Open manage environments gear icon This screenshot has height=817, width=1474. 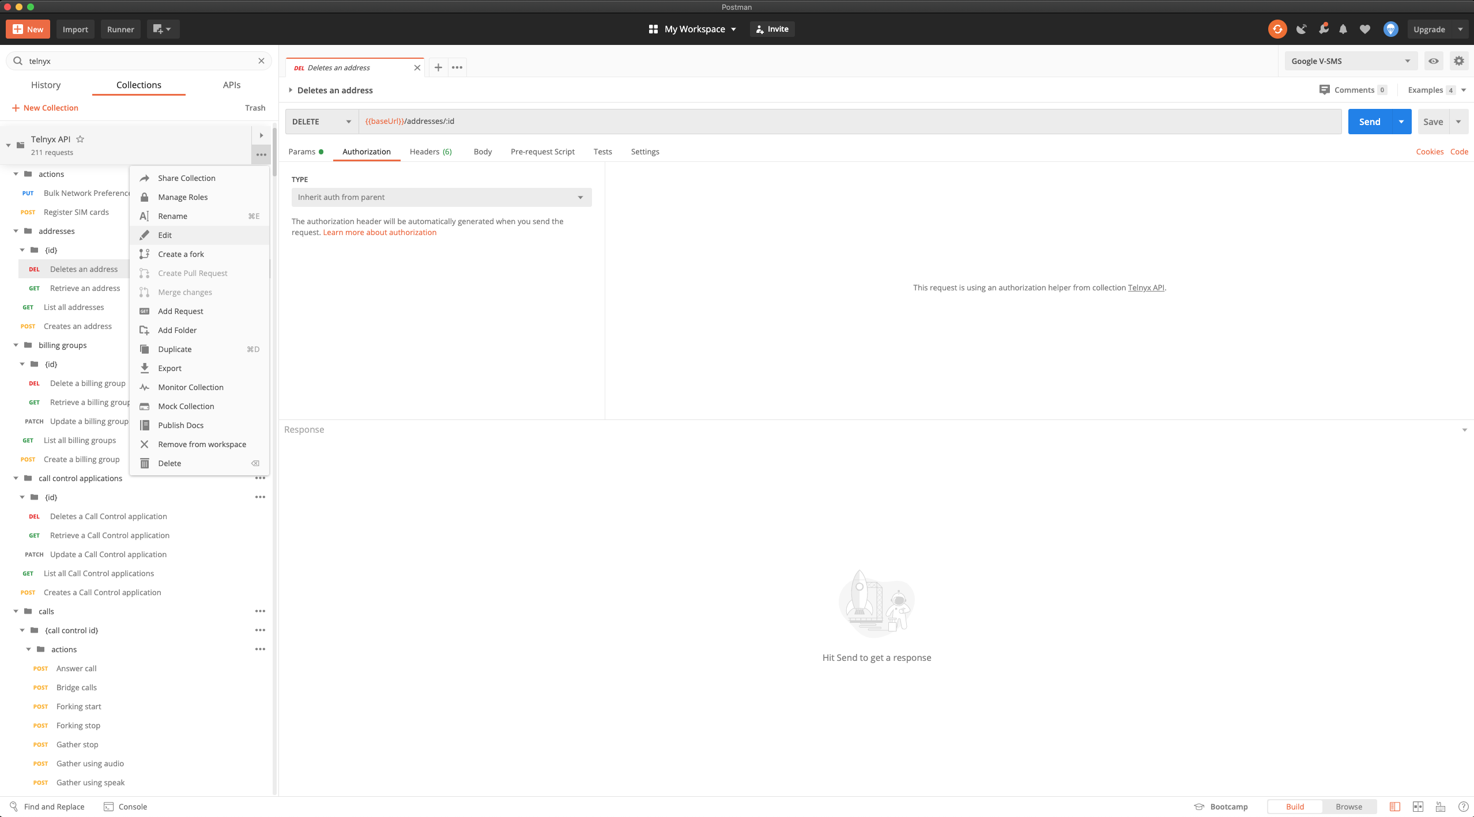pos(1459,61)
